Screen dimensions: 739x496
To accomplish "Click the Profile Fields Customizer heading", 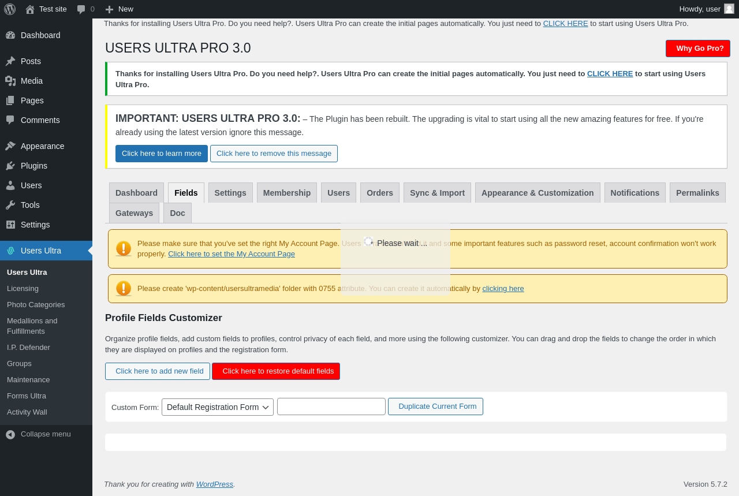I will (163, 318).
